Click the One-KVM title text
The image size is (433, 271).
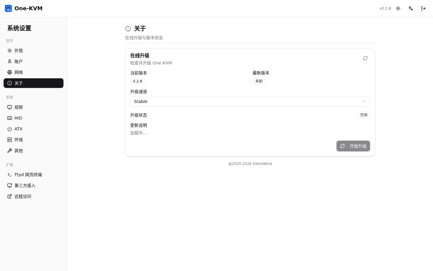[x=29, y=8]
